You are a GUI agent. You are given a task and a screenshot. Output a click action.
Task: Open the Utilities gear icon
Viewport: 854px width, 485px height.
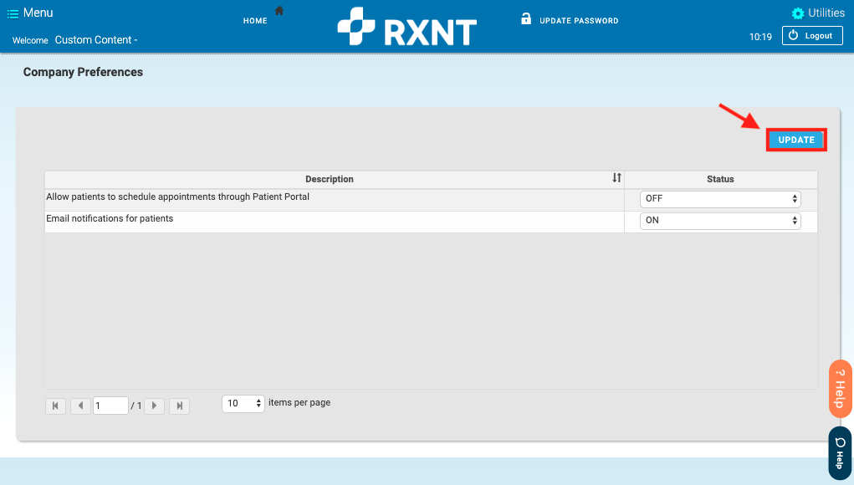(x=798, y=13)
